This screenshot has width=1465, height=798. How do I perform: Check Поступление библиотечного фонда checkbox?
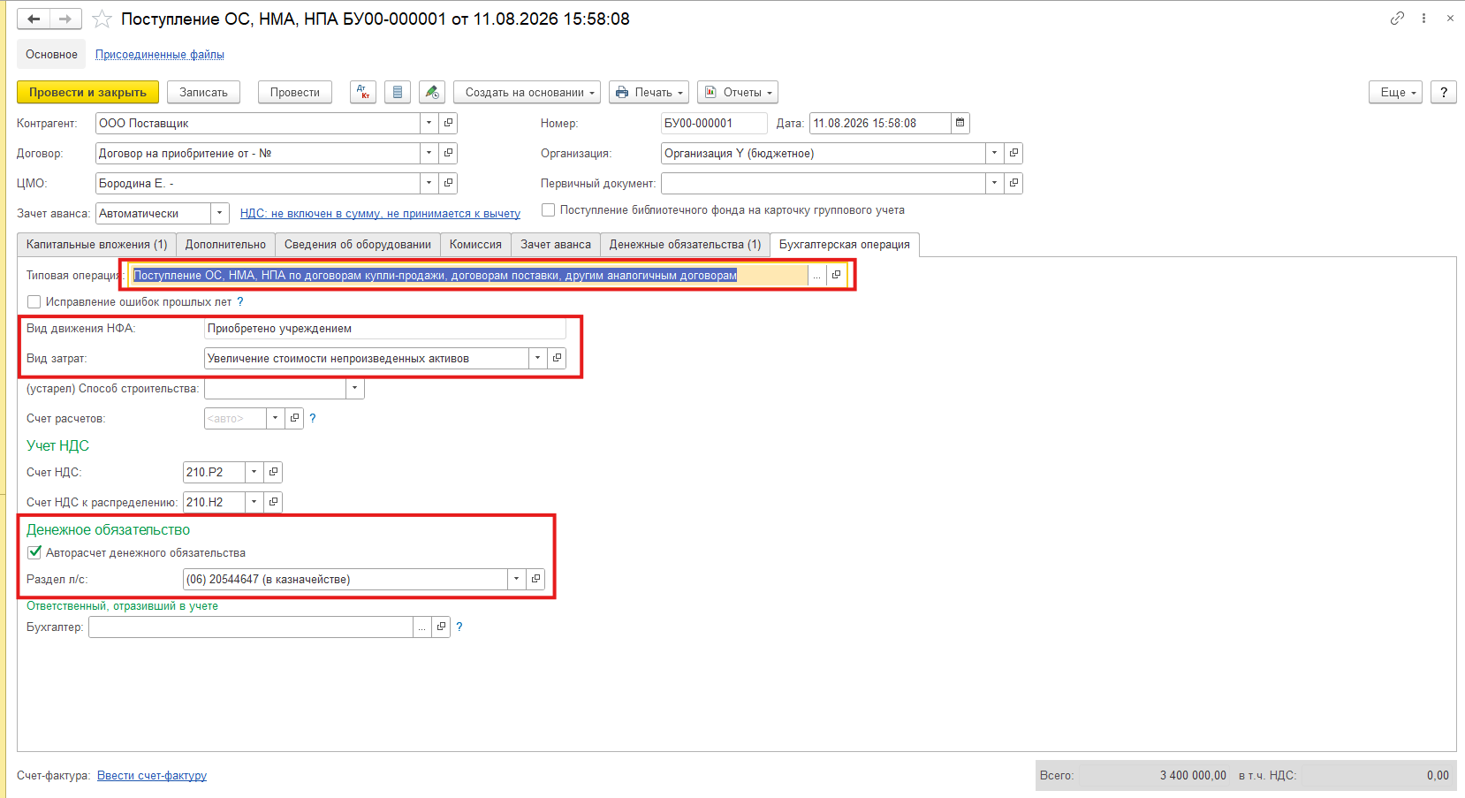tap(549, 209)
